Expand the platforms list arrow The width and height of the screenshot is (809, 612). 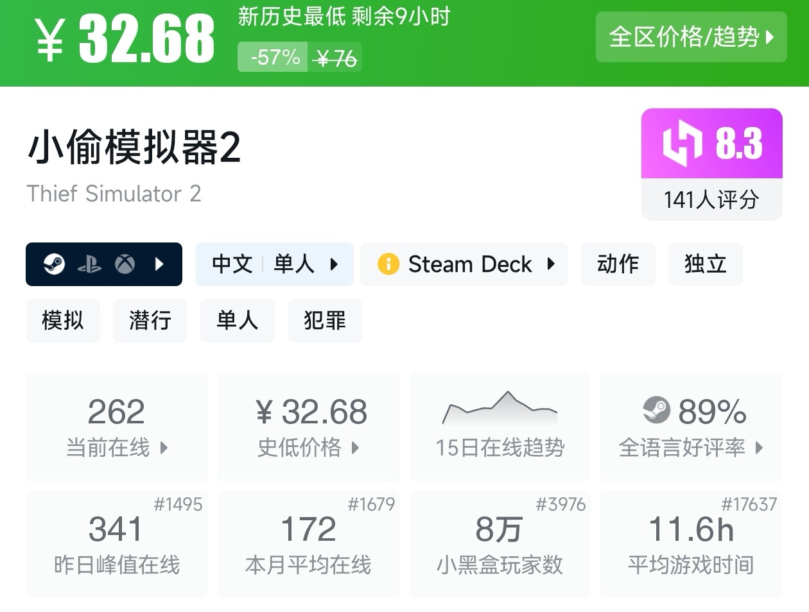pos(159,264)
